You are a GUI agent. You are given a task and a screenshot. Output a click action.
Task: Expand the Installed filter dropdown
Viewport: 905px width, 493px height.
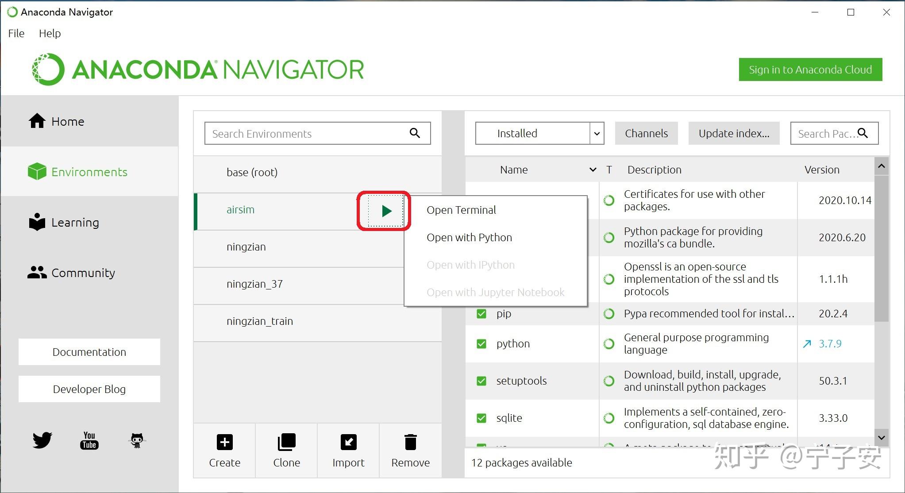pos(597,134)
